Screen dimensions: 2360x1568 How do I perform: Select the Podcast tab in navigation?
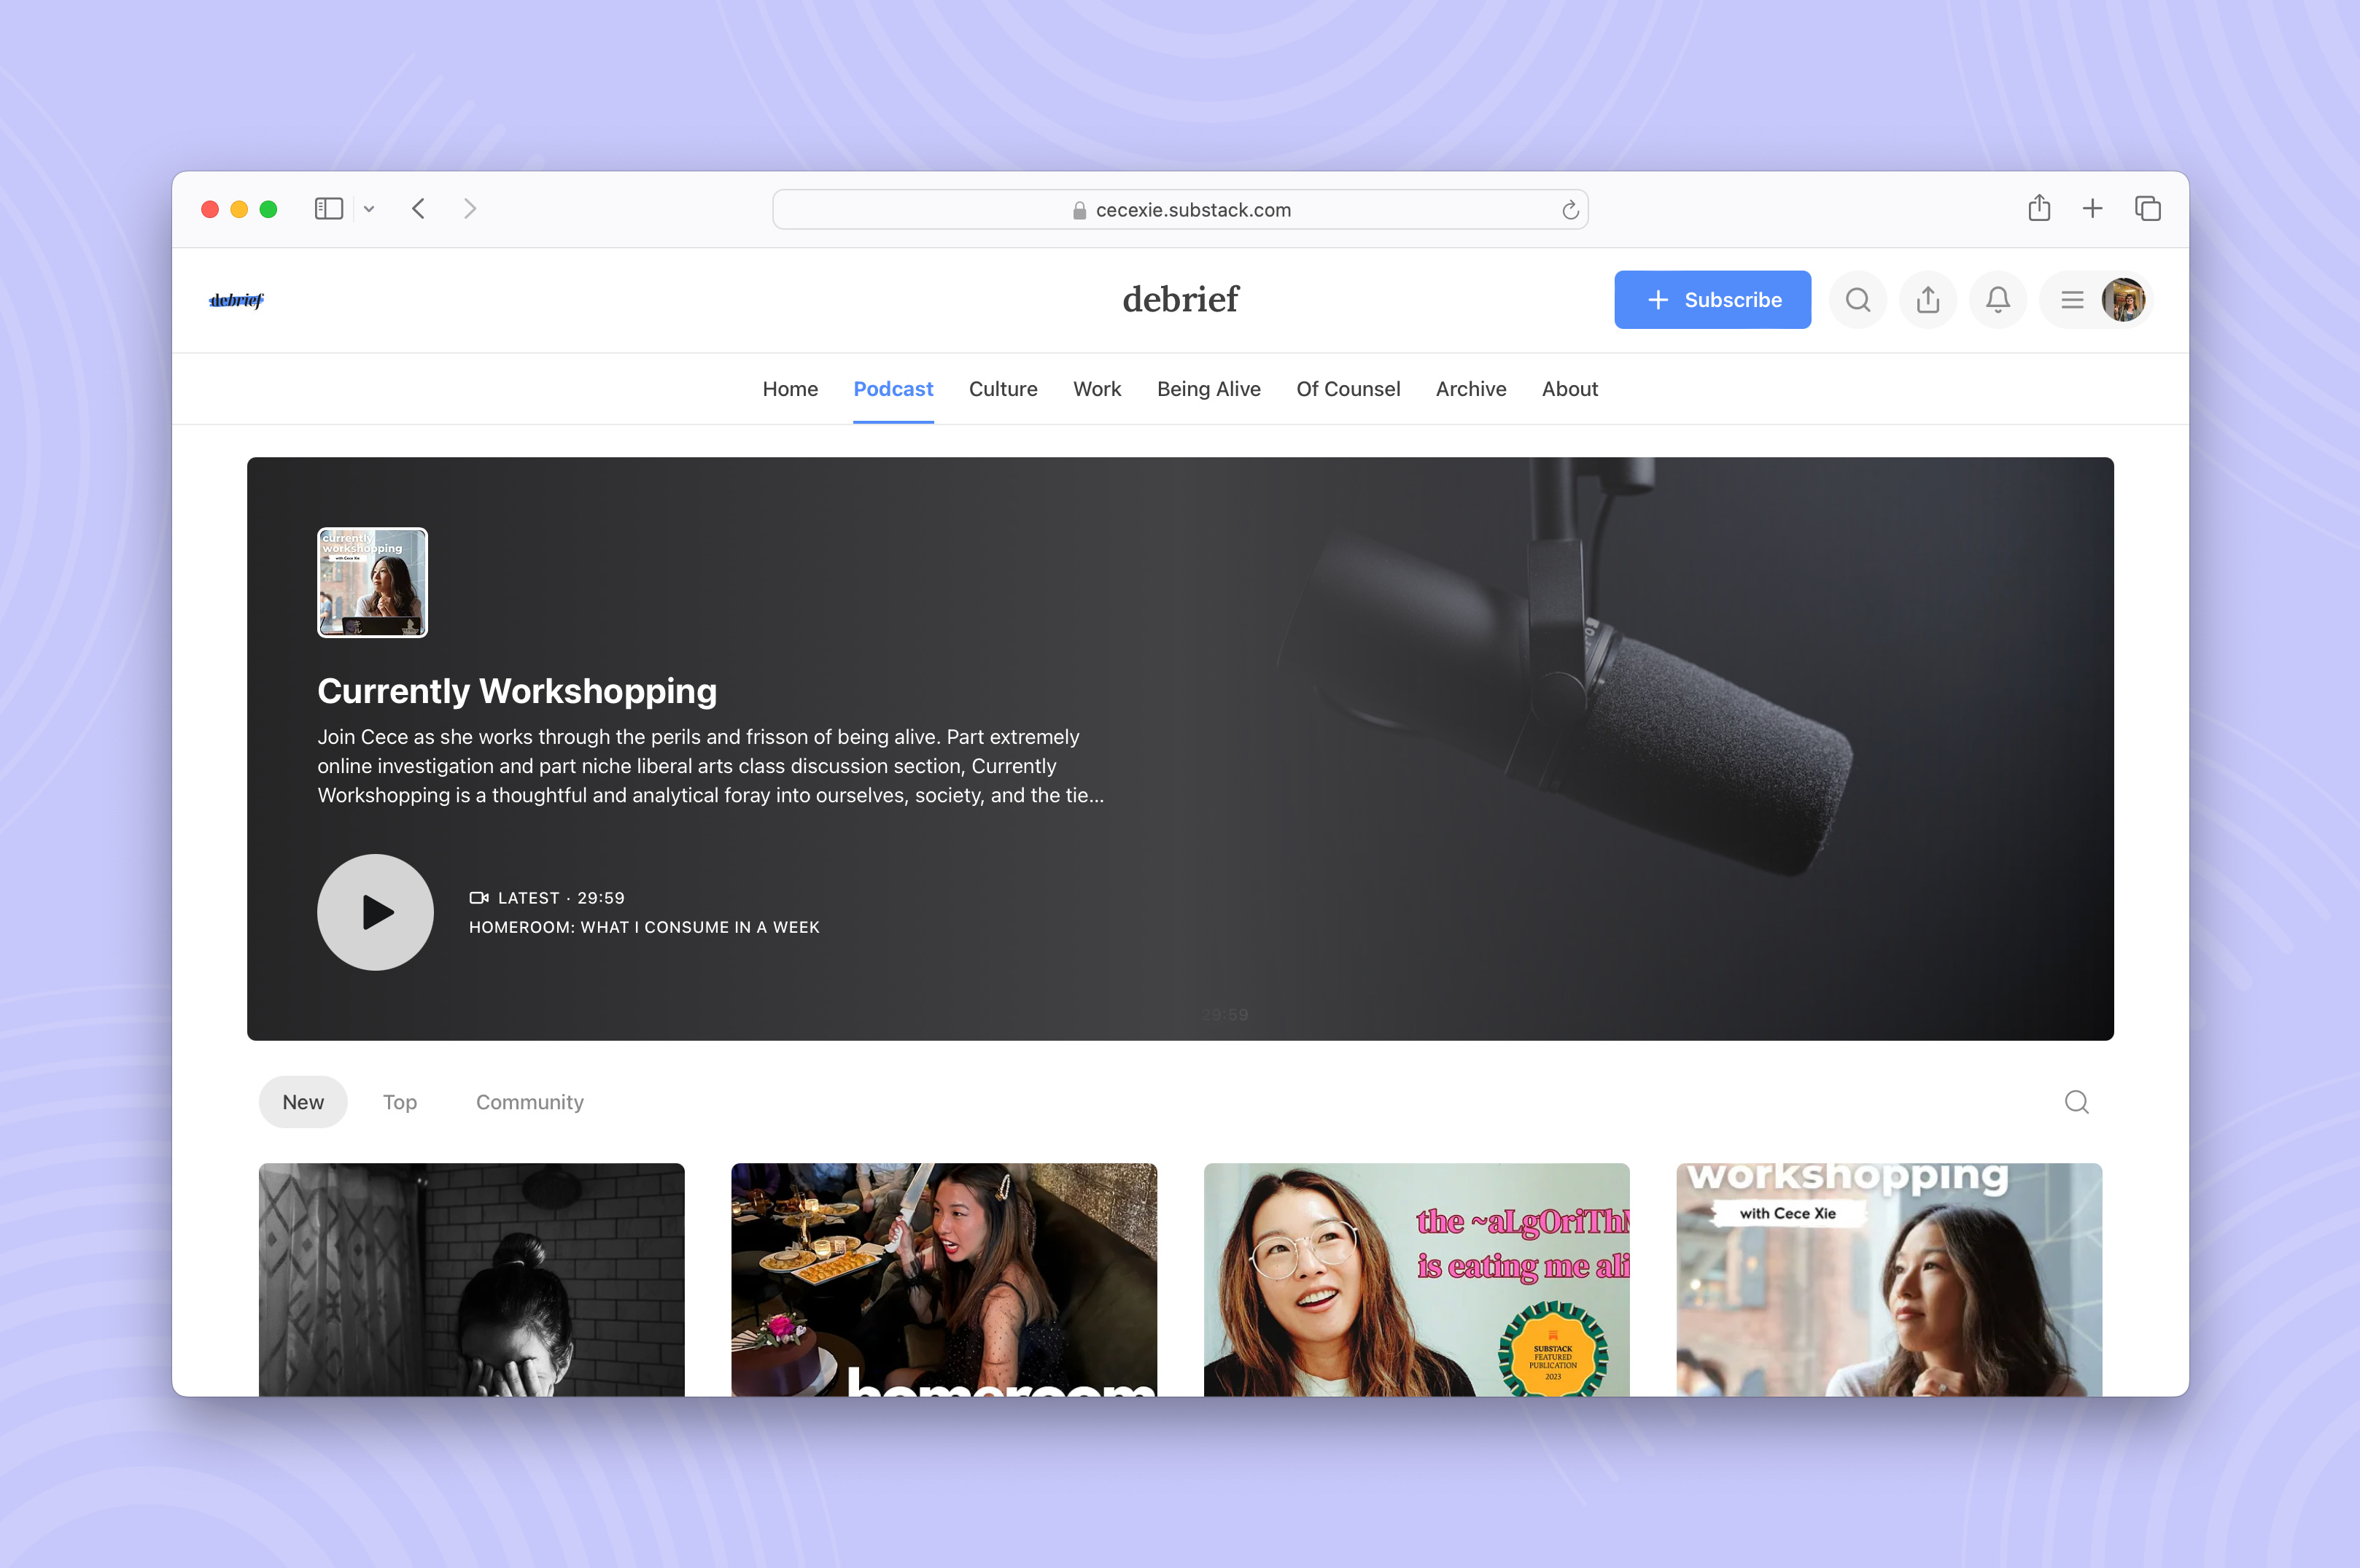point(892,389)
